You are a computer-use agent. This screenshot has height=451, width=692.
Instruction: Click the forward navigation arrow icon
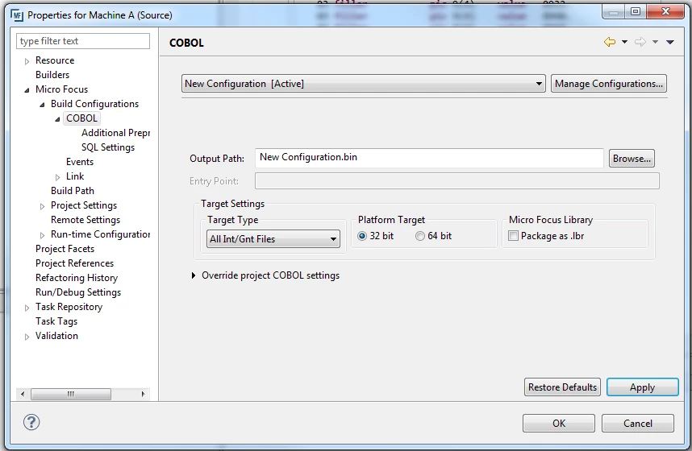(x=640, y=42)
